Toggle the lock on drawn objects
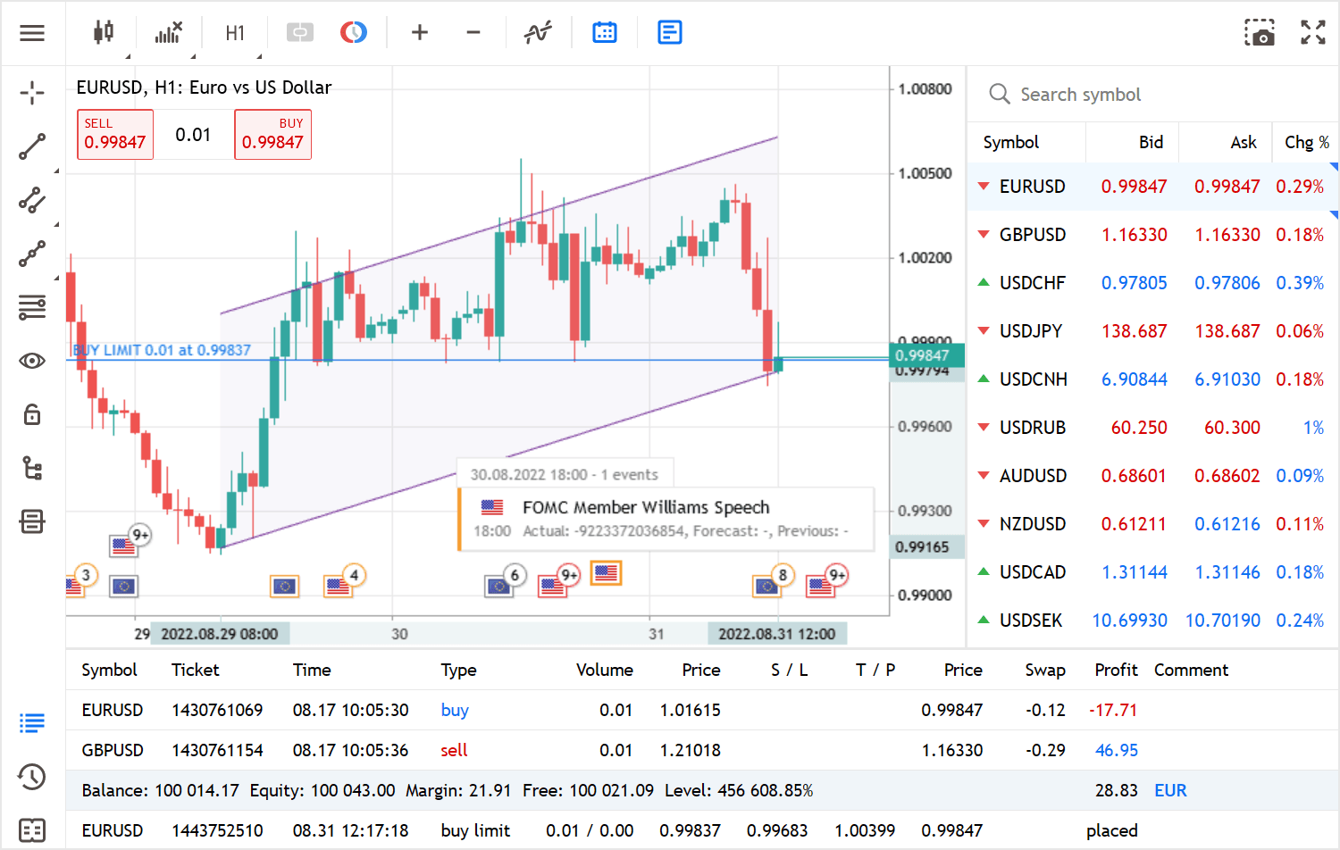 click(32, 414)
